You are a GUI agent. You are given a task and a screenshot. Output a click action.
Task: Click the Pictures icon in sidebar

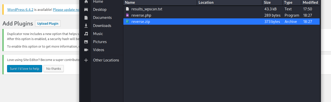(86, 42)
